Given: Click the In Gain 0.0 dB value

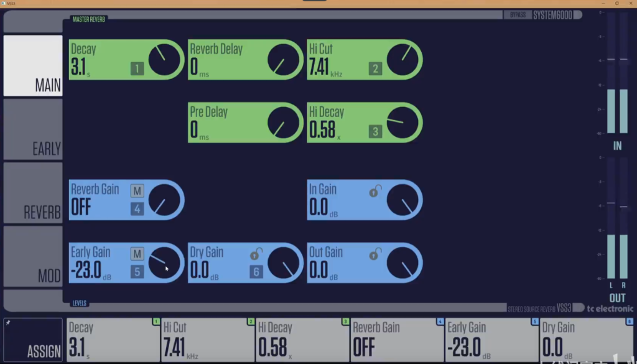Looking at the screenshot, I should [323, 207].
